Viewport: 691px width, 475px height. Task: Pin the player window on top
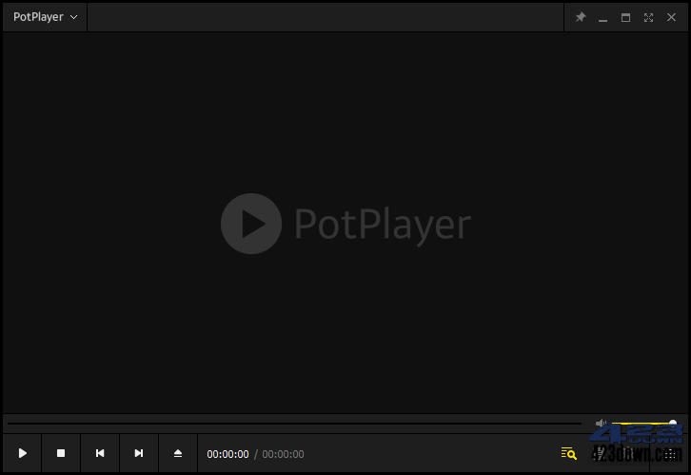click(581, 17)
